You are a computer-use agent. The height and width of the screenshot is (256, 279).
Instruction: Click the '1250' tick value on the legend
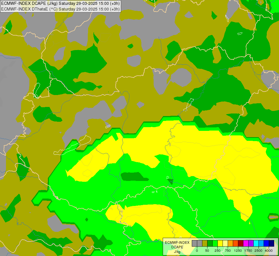click(238, 251)
